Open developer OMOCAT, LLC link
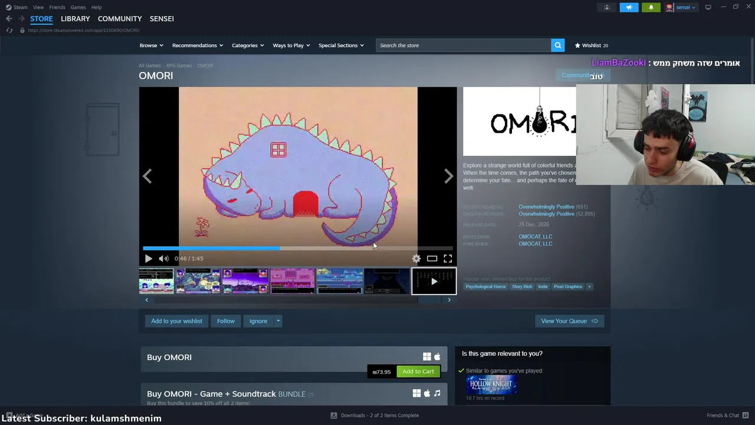 (x=536, y=237)
